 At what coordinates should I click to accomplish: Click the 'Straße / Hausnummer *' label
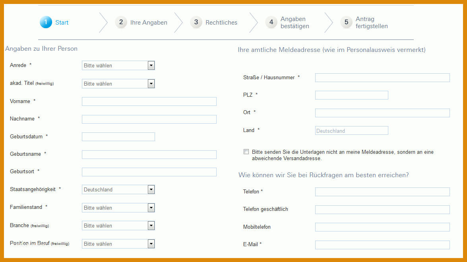(271, 78)
